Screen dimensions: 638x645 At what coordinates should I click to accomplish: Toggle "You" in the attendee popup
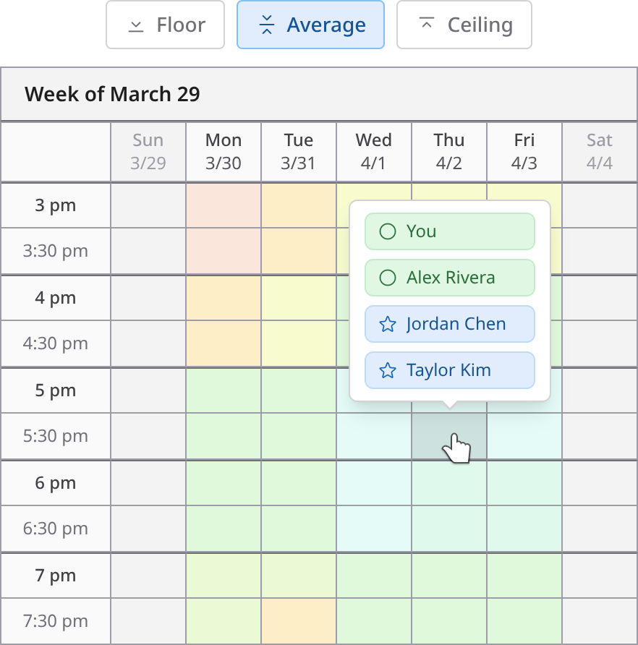(x=449, y=231)
